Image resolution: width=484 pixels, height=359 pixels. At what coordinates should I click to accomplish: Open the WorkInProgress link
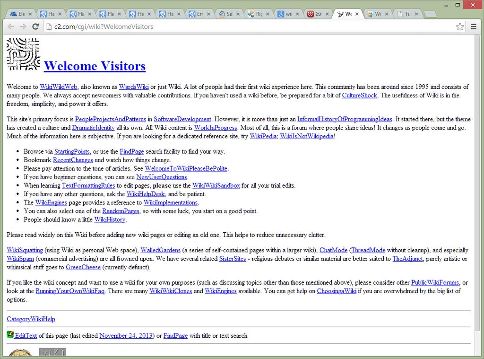click(216, 128)
